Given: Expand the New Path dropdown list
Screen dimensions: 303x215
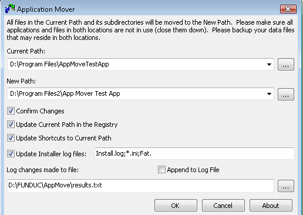Looking at the screenshot, I should click(269, 94).
